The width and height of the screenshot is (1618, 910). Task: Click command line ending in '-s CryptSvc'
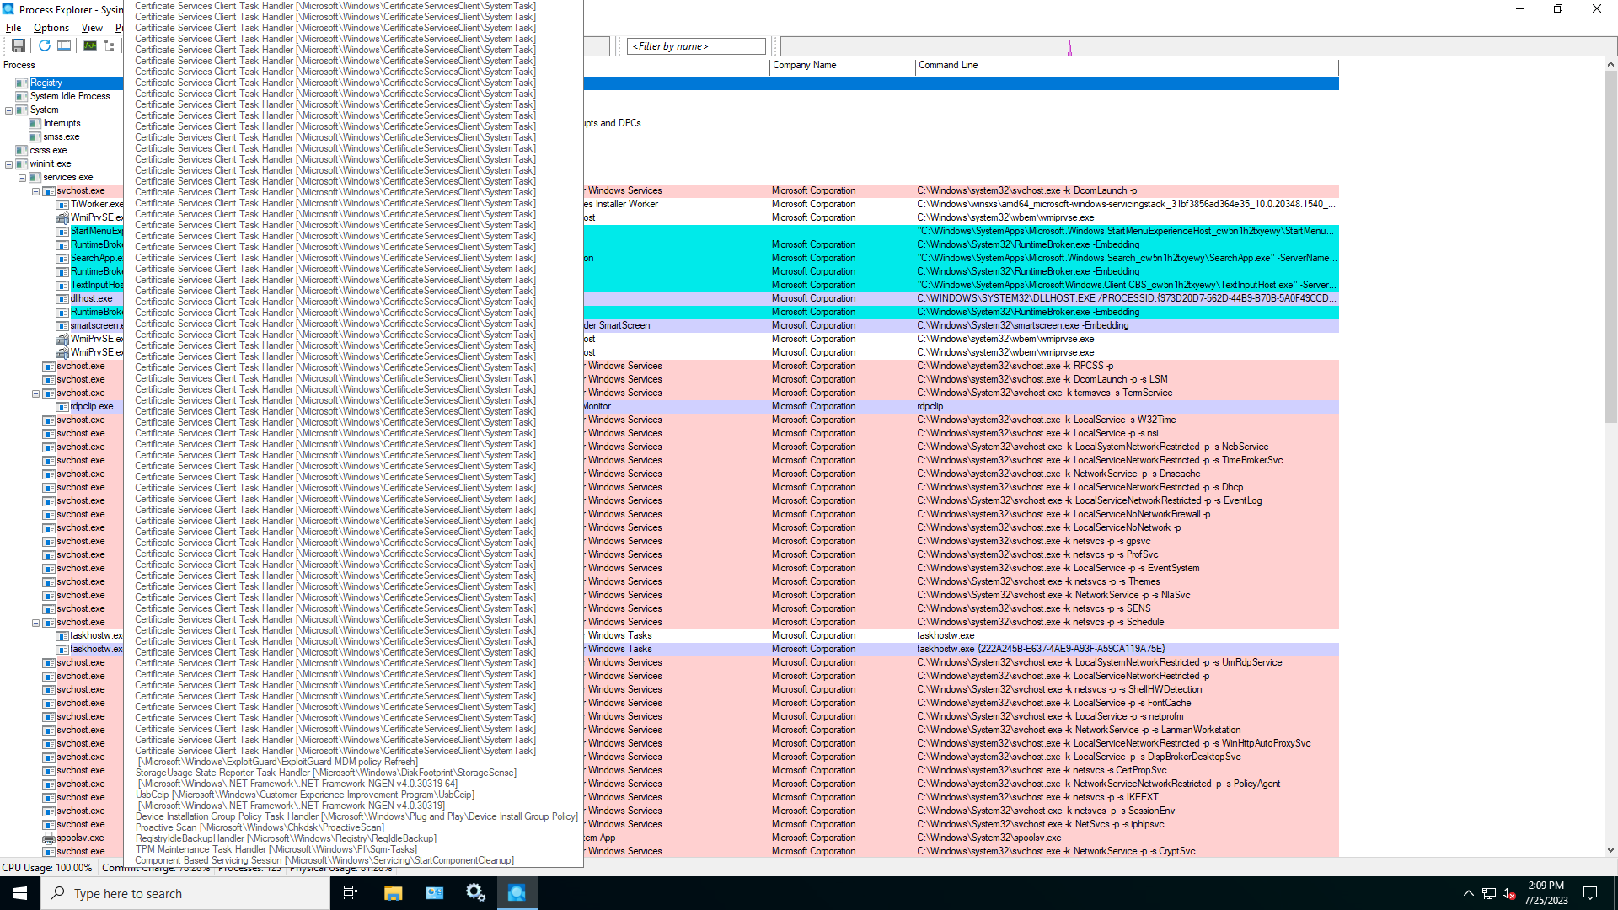[1056, 851]
